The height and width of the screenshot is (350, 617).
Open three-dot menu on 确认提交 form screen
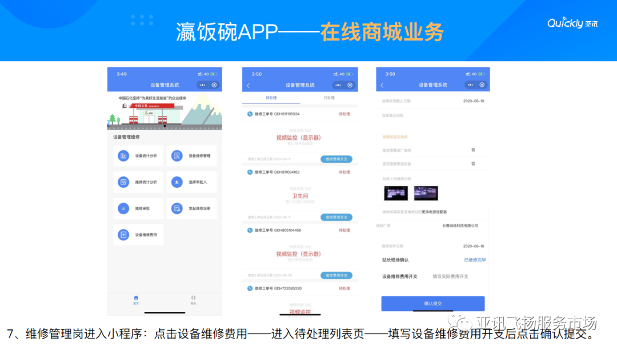click(x=470, y=85)
